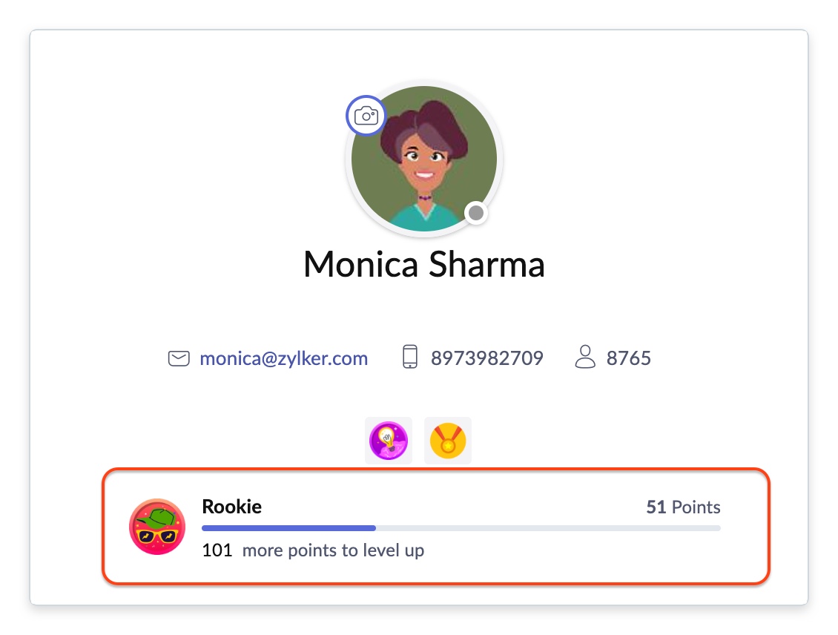Click the Rookie level title
Viewport: 838px width, 635px height.
232,506
